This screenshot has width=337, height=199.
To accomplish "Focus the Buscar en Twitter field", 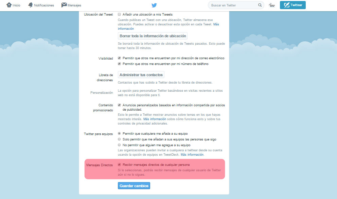I will tap(236, 5).
